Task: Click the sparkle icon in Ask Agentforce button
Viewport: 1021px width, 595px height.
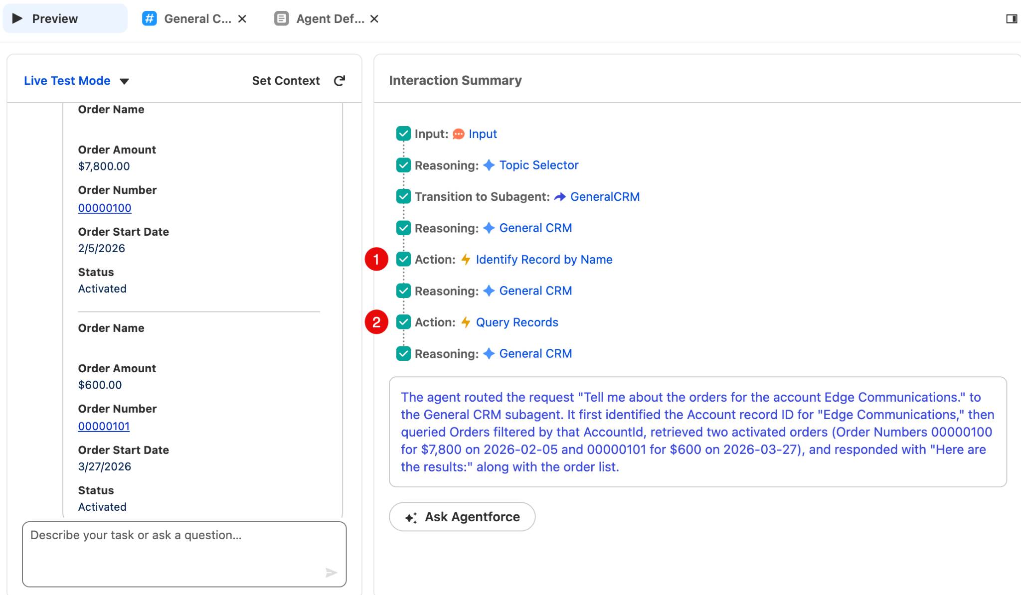Action: coord(411,517)
